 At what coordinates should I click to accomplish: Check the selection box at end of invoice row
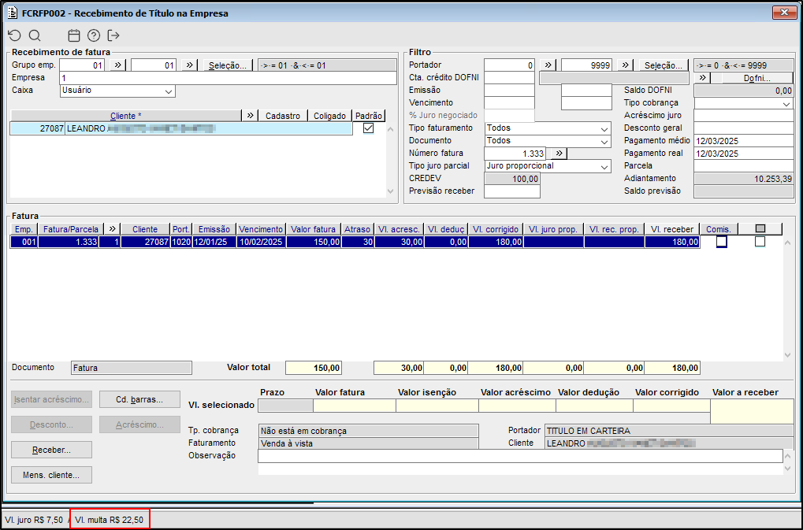(x=760, y=242)
